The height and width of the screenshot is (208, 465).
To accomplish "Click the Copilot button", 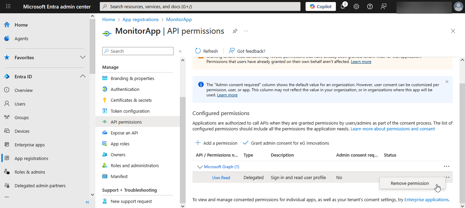I will [321, 6].
